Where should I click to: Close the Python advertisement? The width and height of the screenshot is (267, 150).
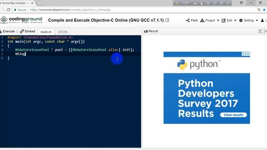tap(248, 54)
